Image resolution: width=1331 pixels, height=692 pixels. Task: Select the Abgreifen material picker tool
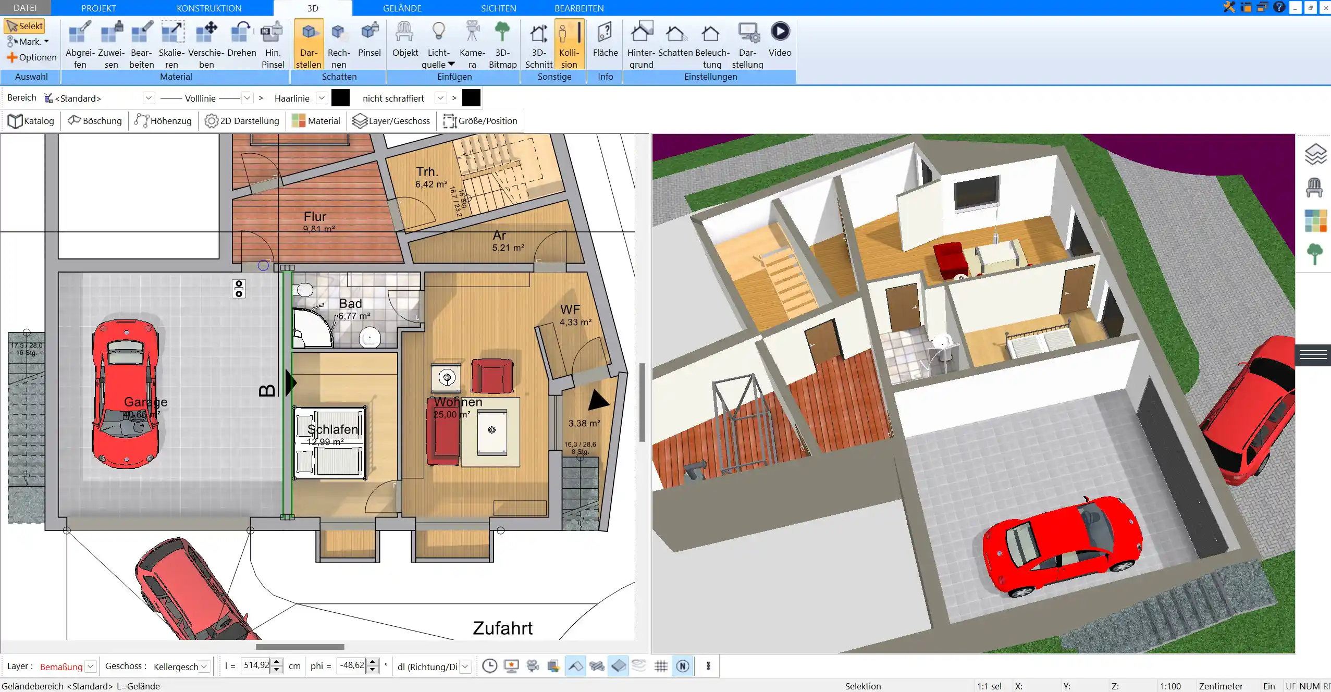pyautogui.click(x=80, y=44)
